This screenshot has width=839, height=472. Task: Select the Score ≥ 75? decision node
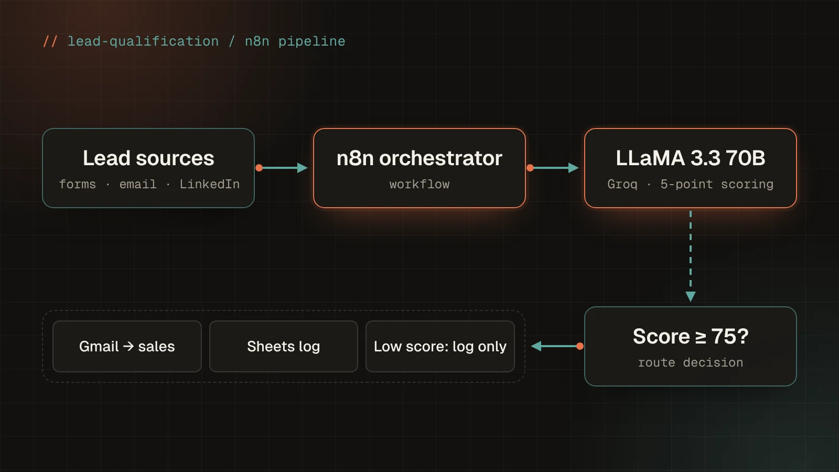(x=691, y=346)
